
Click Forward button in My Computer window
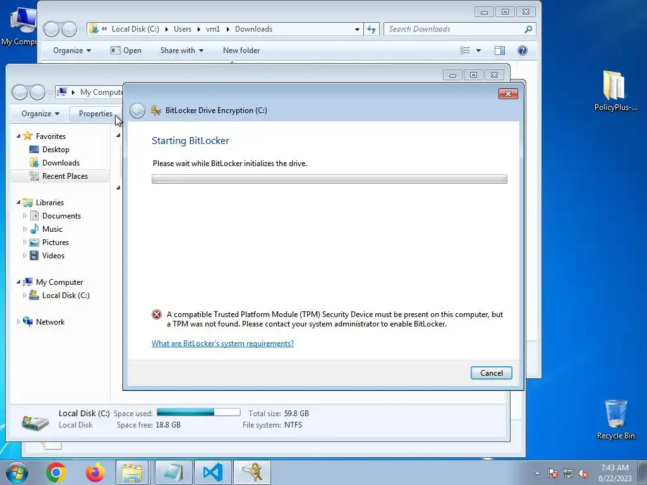37,92
